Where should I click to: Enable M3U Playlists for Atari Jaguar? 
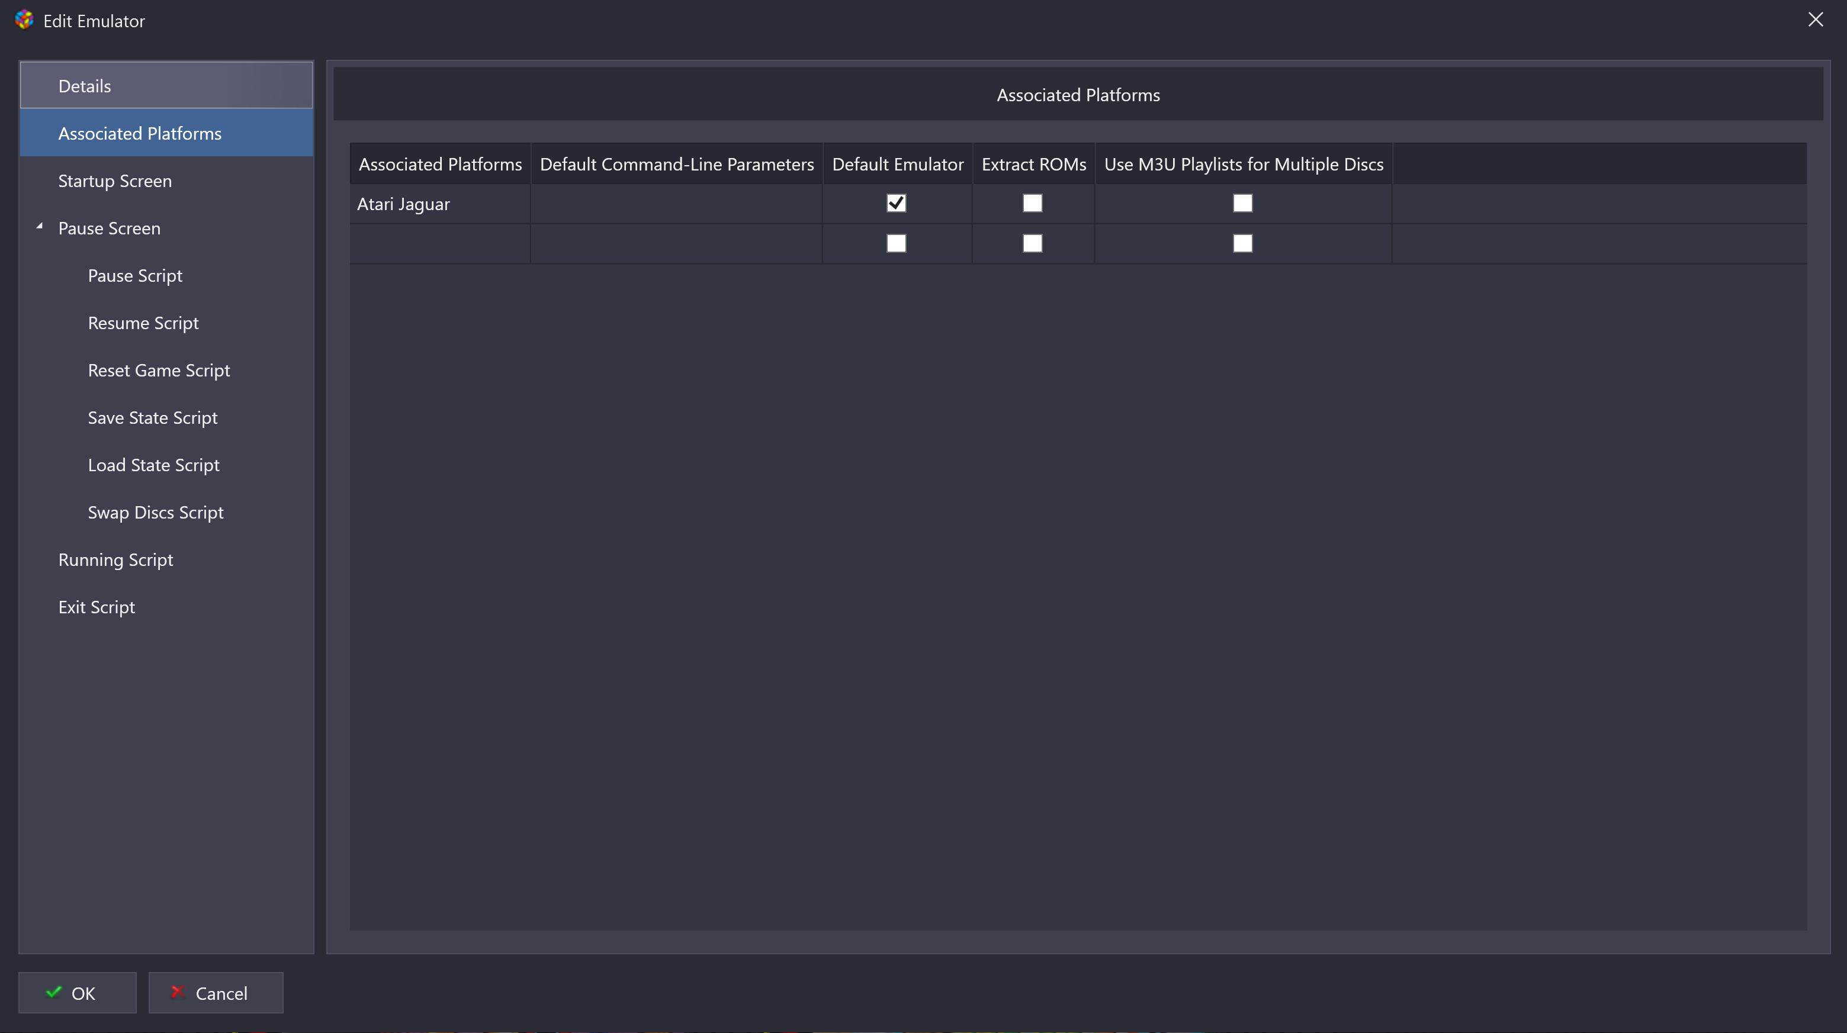tap(1242, 203)
